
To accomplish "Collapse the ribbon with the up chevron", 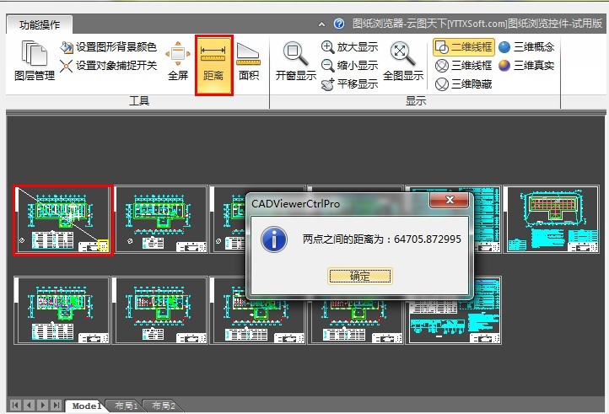I will [321, 24].
